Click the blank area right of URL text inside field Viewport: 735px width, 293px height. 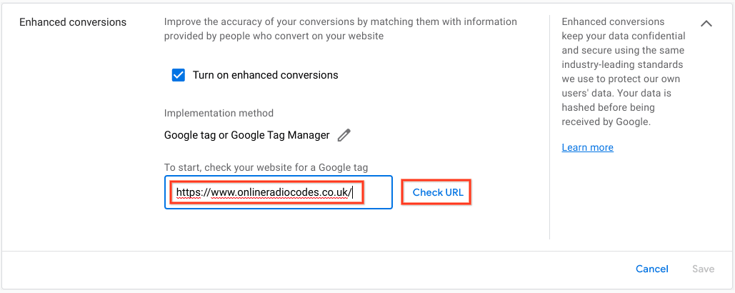376,192
